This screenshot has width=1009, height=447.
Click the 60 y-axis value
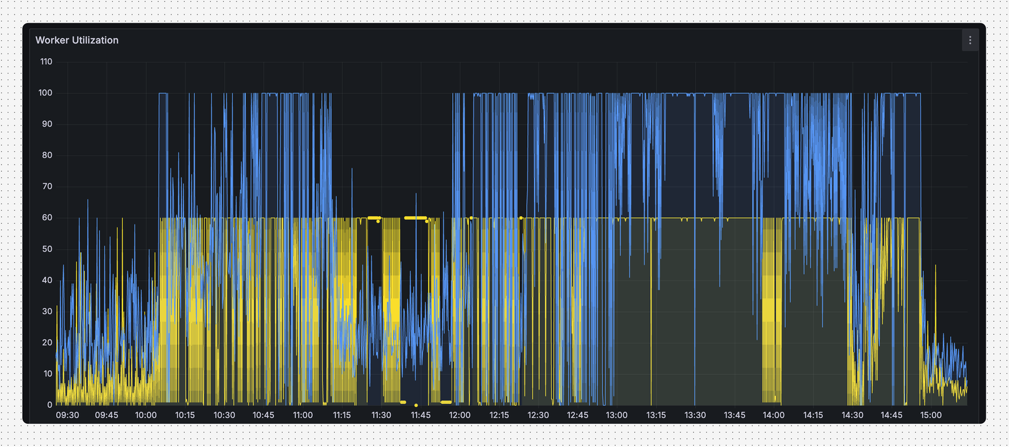pos(47,218)
